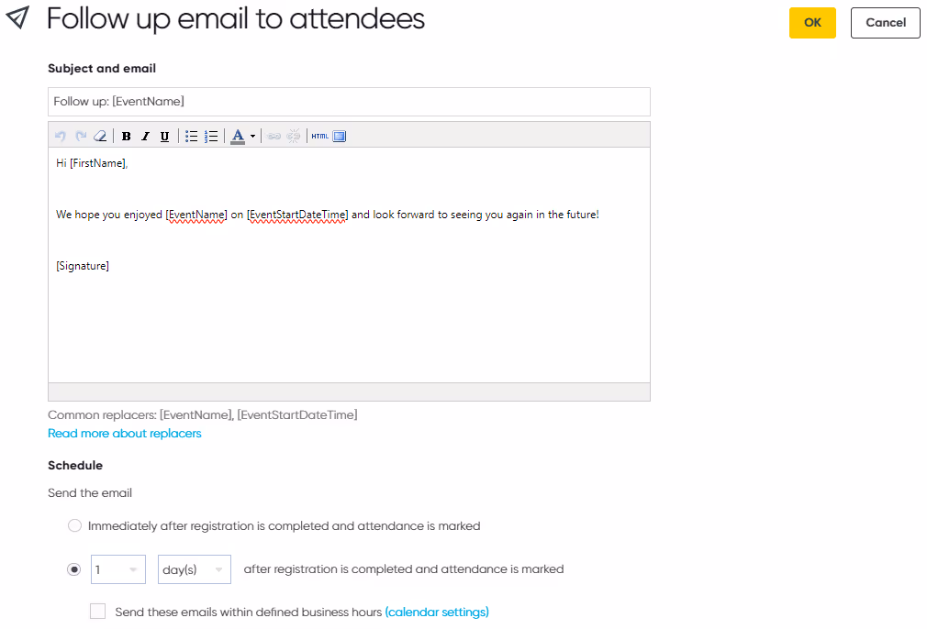
Task: Switch to HTML source view
Action: (x=319, y=136)
